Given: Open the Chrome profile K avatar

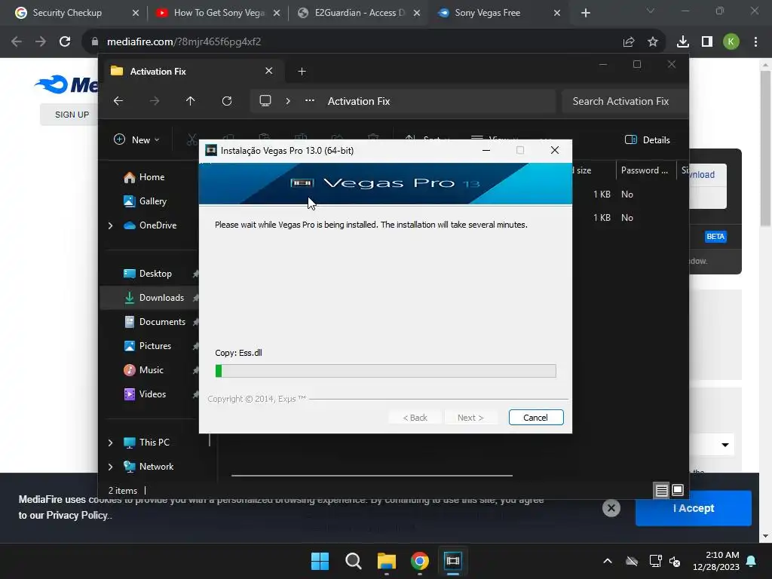Looking at the screenshot, I should click(x=731, y=42).
